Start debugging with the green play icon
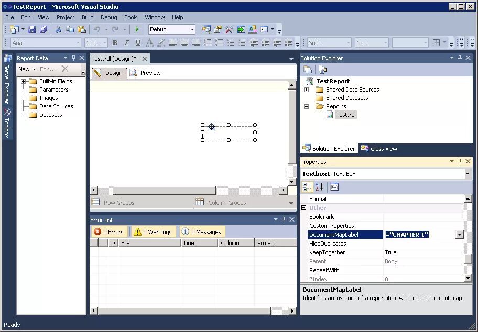478x332 pixels. click(137, 29)
